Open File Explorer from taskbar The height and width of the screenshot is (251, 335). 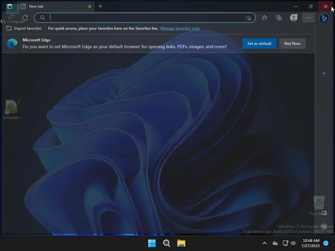tap(181, 243)
